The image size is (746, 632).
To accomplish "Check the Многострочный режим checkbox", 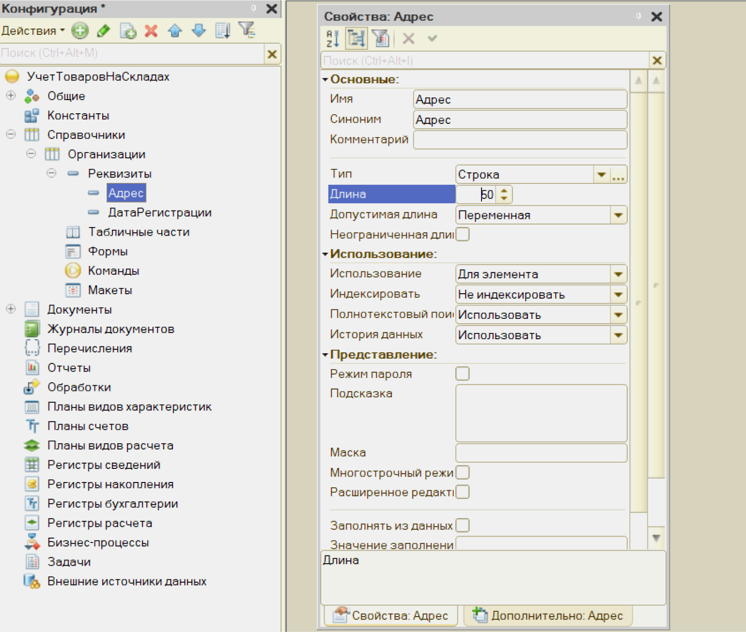I will click(463, 472).
